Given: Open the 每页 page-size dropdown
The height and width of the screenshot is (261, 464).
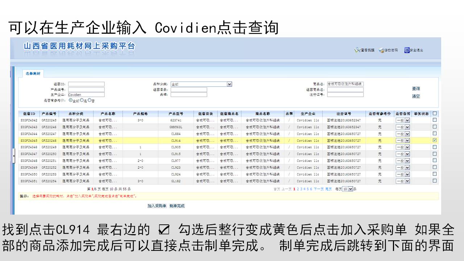Looking at the screenshot, I should (x=350, y=189).
